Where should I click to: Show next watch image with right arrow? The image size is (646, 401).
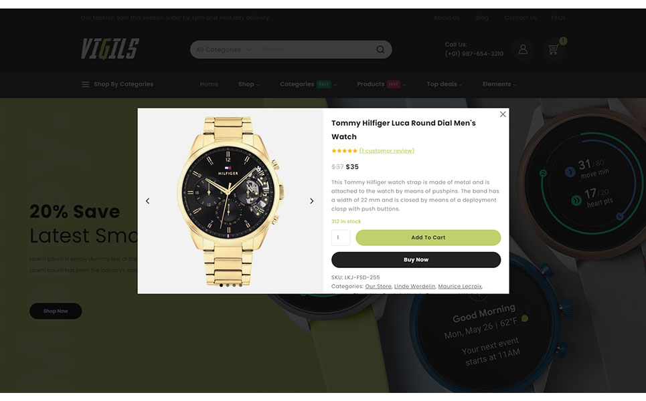311,201
